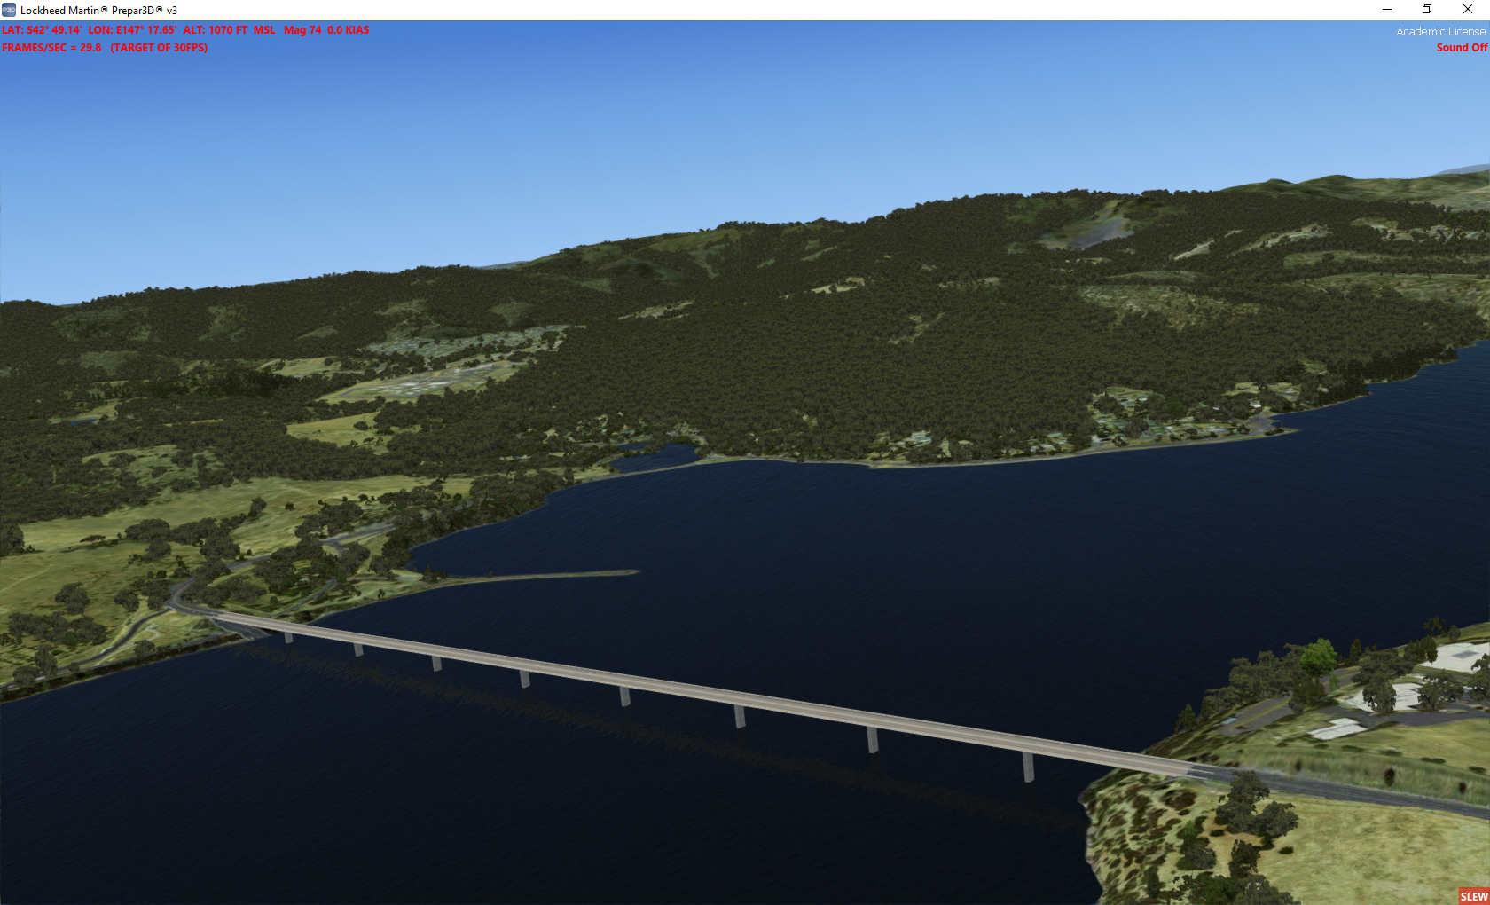Click the Prepar3D app icon in title bar
The height and width of the screenshot is (905, 1490).
coord(9,10)
